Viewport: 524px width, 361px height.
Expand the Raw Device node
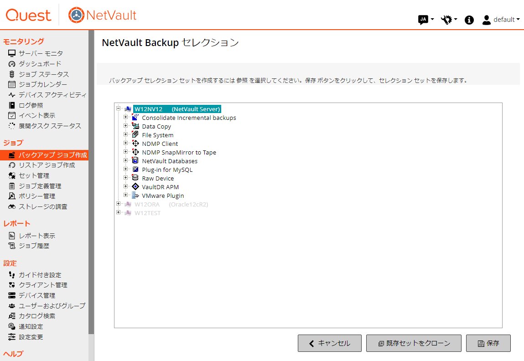tap(126, 178)
